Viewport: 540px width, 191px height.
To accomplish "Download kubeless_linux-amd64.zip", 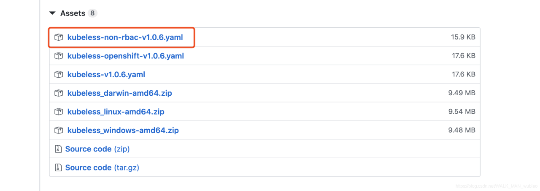I will click(x=116, y=112).
